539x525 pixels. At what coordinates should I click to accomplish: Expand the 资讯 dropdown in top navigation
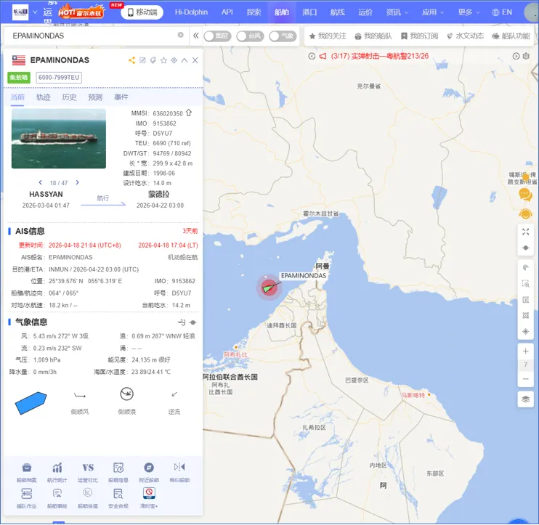[x=397, y=12]
